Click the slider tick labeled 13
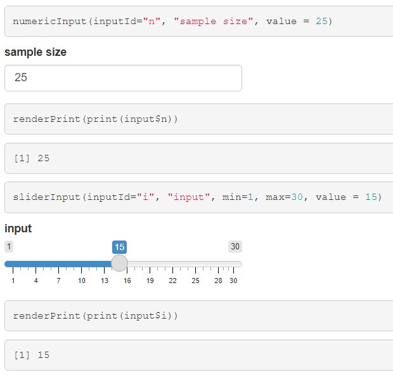This screenshot has height=377, width=393. click(x=104, y=281)
